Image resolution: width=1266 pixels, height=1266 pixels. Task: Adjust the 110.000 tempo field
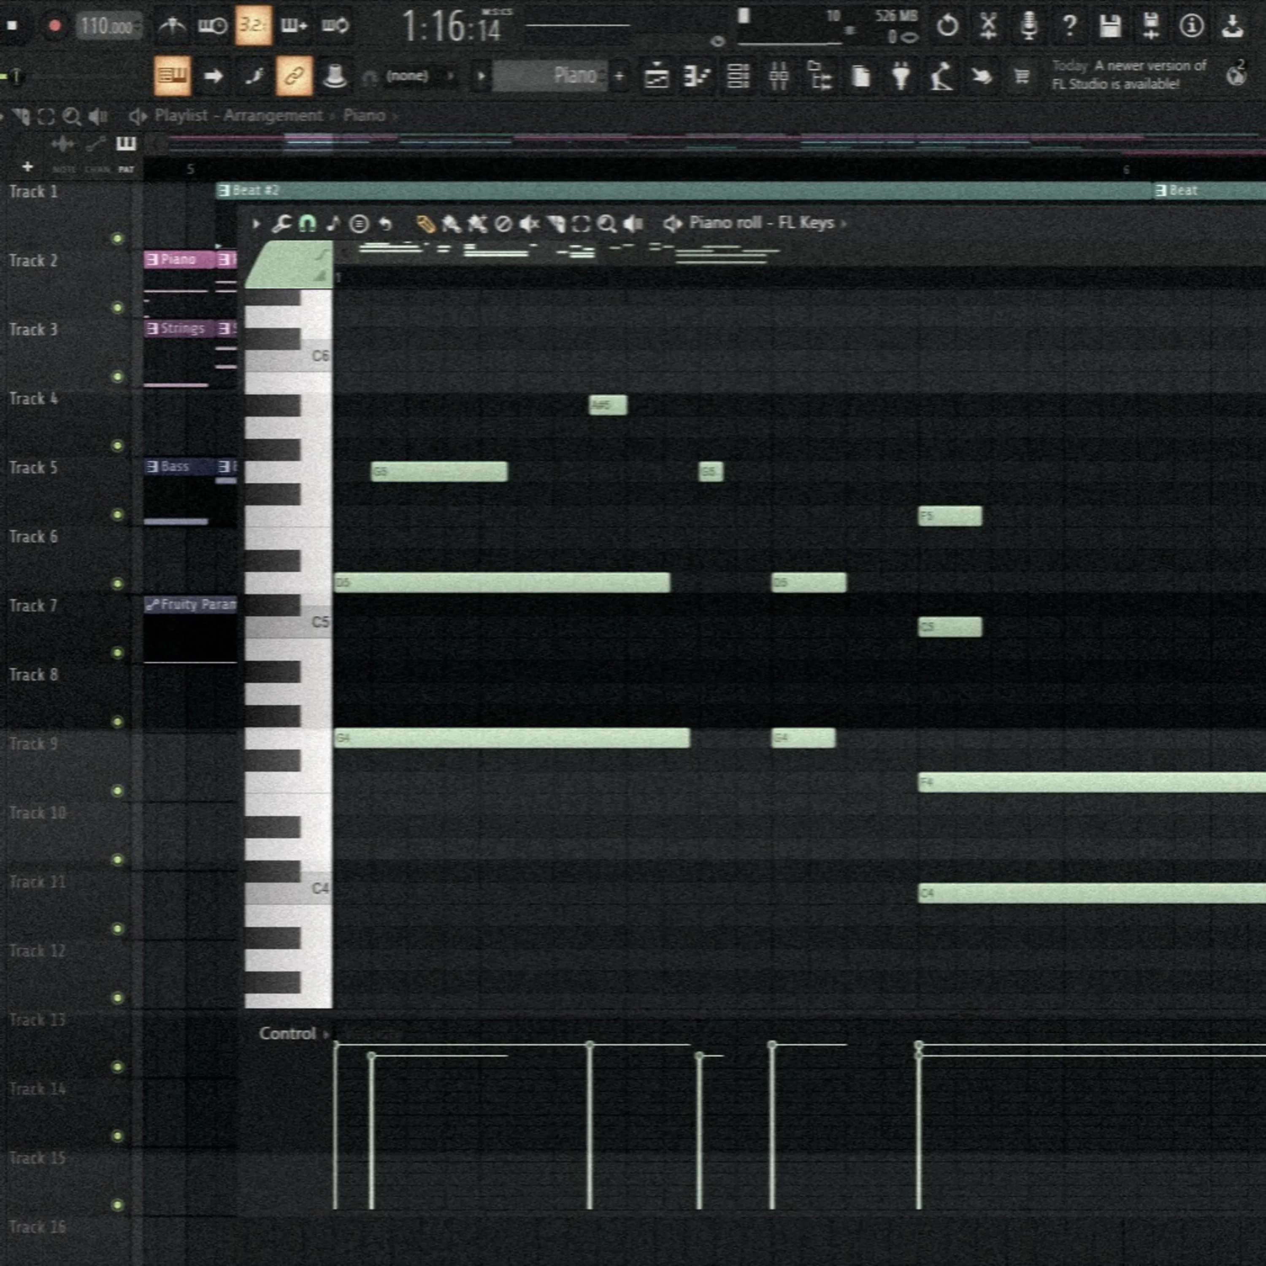[x=108, y=26]
